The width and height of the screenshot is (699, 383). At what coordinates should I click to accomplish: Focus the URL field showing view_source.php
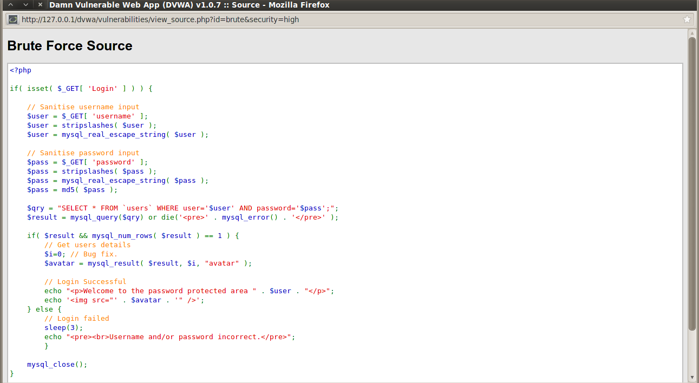pyautogui.click(x=350, y=19)
